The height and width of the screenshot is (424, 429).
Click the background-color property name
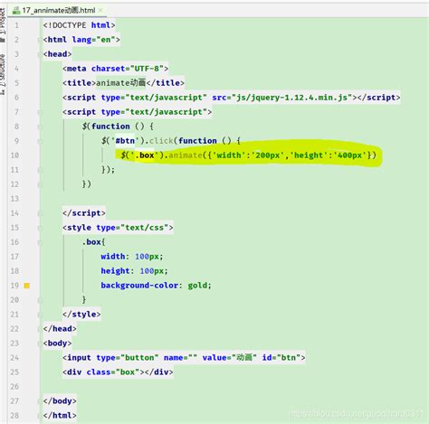pyautogui.click(x=139, y=286)
